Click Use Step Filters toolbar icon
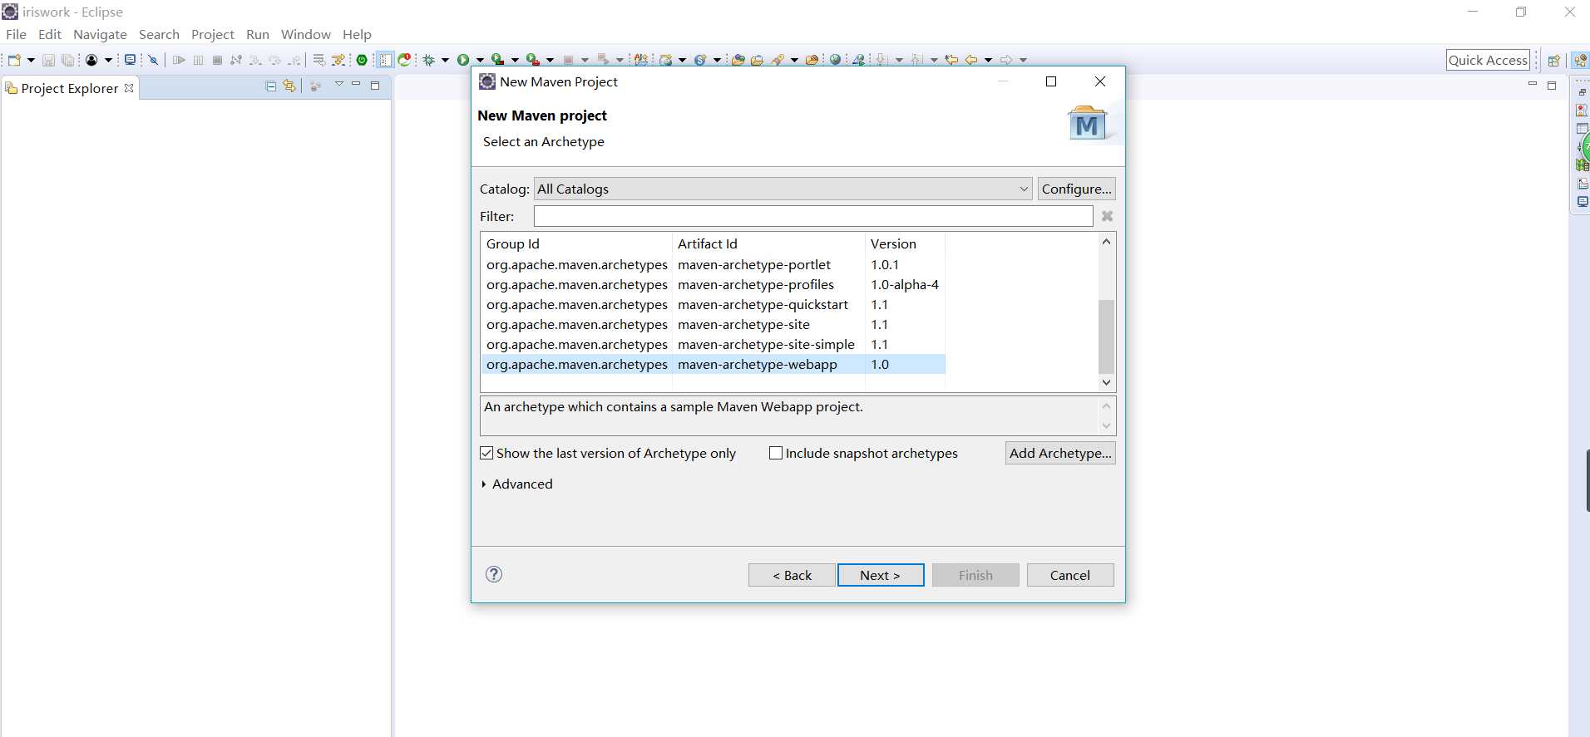This screenshot has height=737, width=1590. pos(338,60)
